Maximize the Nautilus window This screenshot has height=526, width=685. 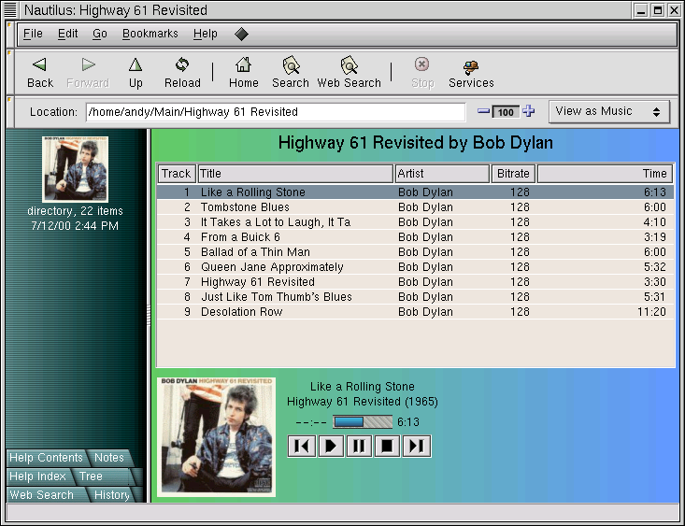coord(658,10)
